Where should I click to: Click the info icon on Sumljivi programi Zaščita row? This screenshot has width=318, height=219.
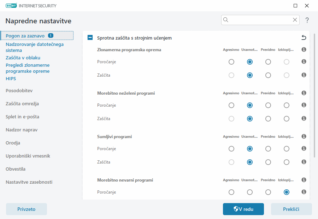coord(304,162)
